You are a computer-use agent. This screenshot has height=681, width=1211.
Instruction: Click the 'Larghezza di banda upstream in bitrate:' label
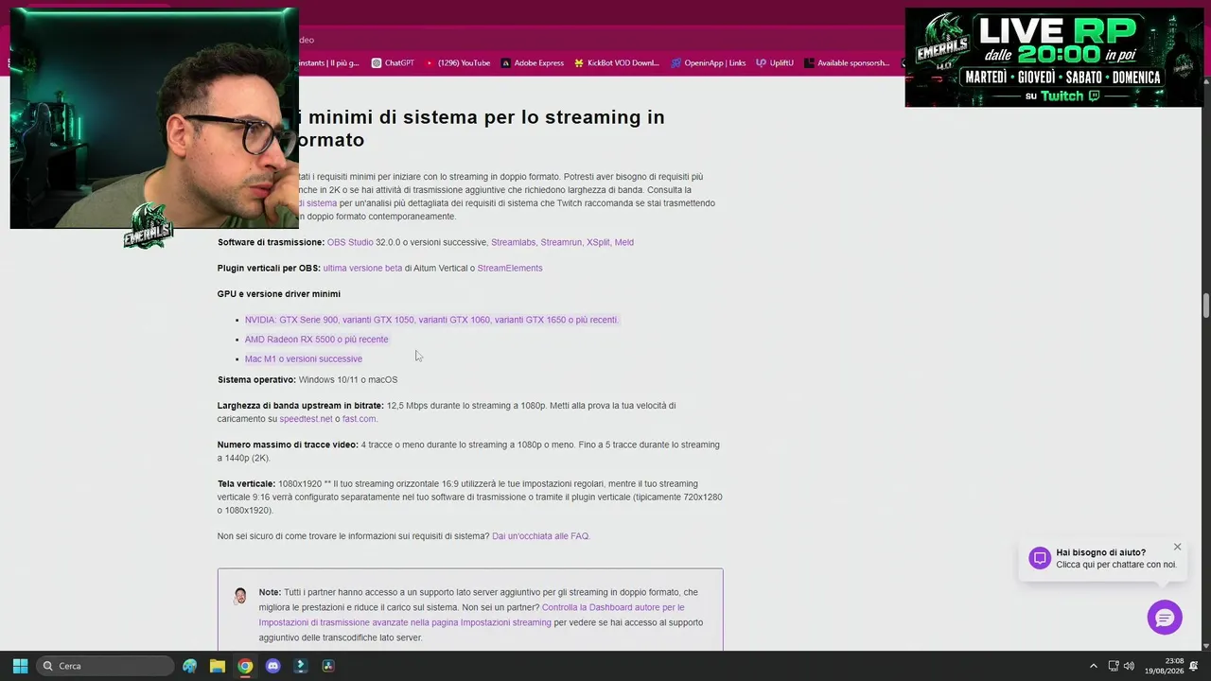click(301, 406)
